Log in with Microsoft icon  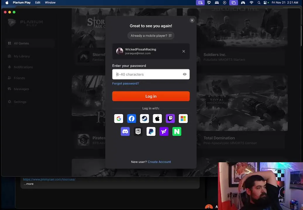183,118
